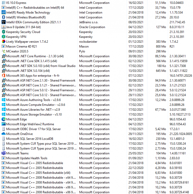Click the Azure Authoring Tools Windows icon
This screenshot has height=194, width=193.
point(3,100)
